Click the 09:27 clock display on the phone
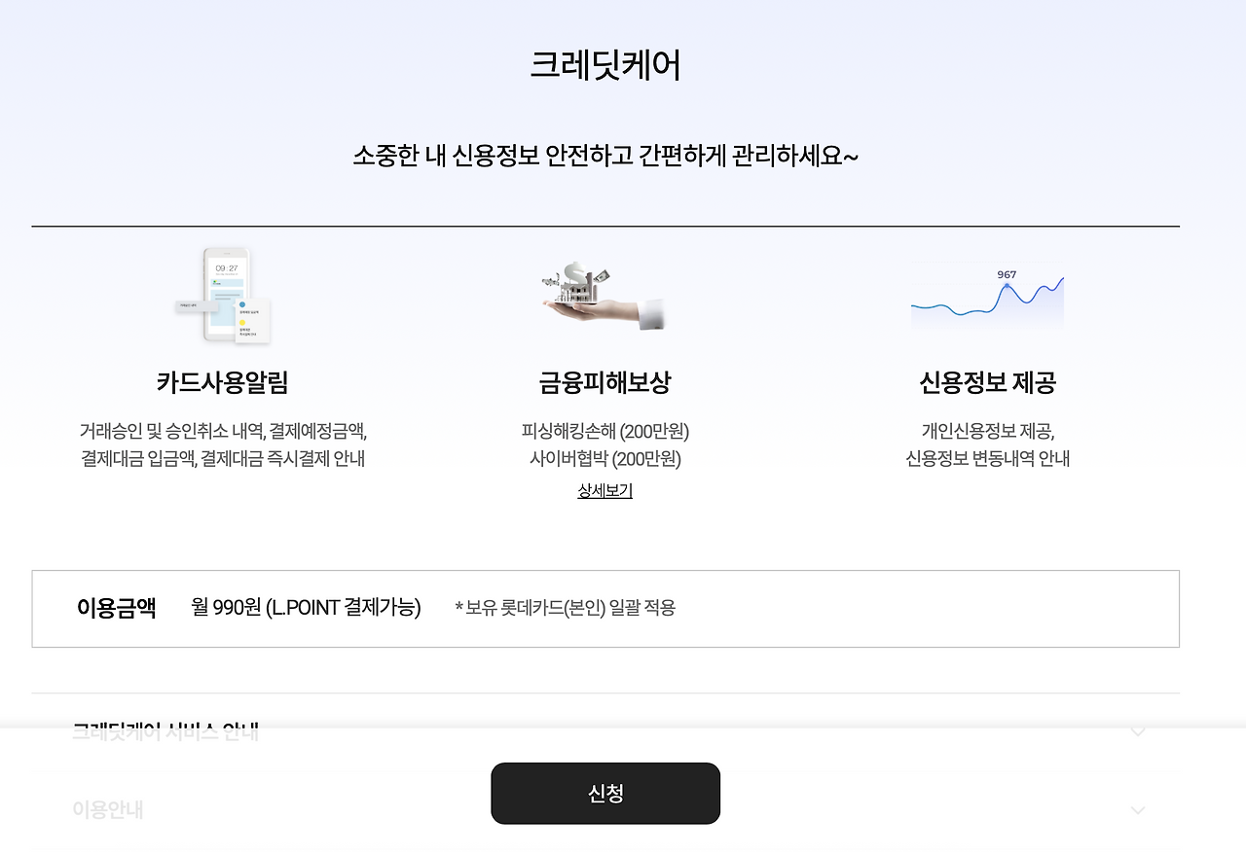Screen dimensions: 1246x852 tap(227, 267)
